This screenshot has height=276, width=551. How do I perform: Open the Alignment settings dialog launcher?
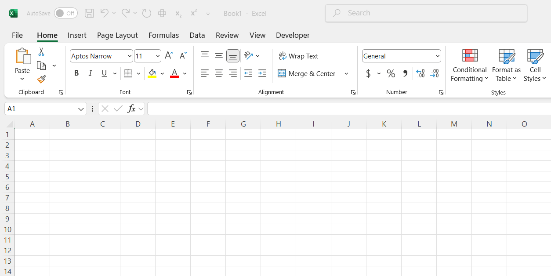(353, 92)
